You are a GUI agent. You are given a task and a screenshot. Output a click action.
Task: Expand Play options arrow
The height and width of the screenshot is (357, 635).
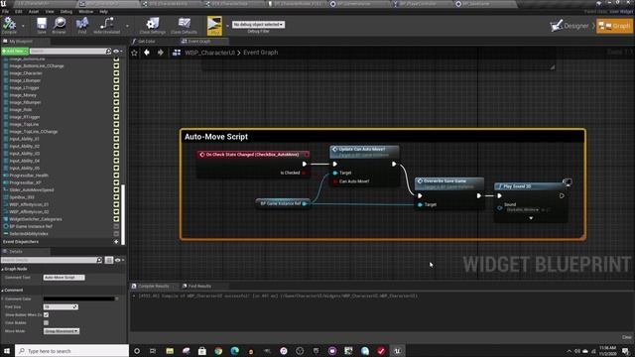227,26
